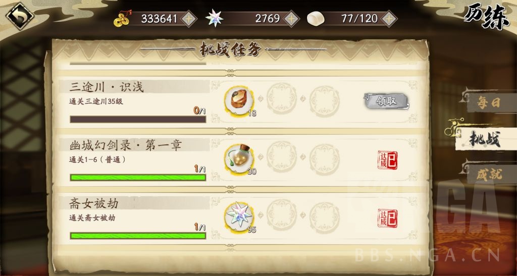Click the 已达成 stamp for 斋女被劫
The width and height of the screenshot is (517, 276).
pos(387,218)
